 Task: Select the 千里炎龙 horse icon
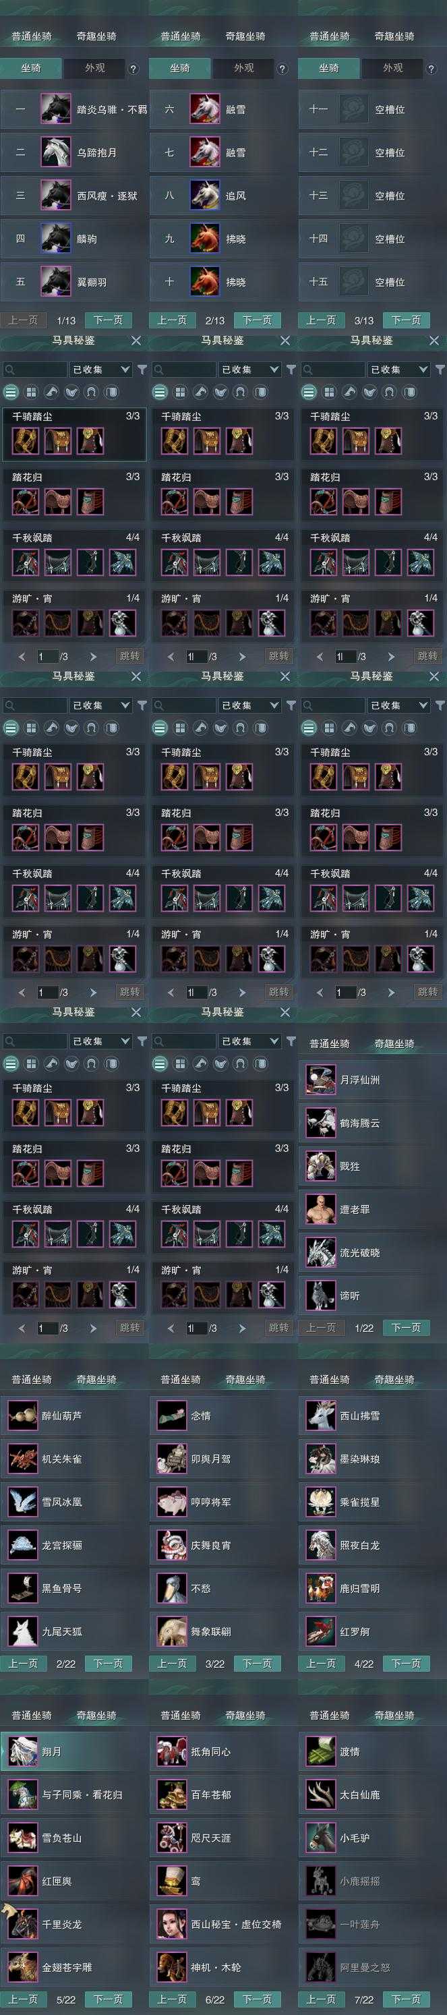tap(23, 1924)
